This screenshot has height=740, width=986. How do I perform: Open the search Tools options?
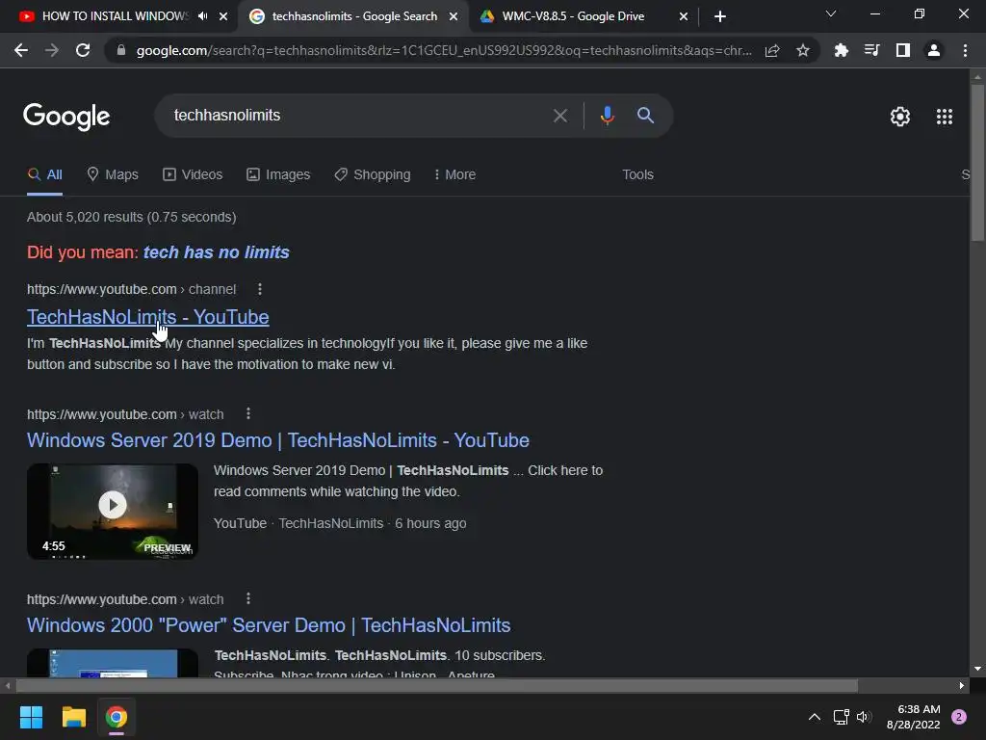[637, 174]
